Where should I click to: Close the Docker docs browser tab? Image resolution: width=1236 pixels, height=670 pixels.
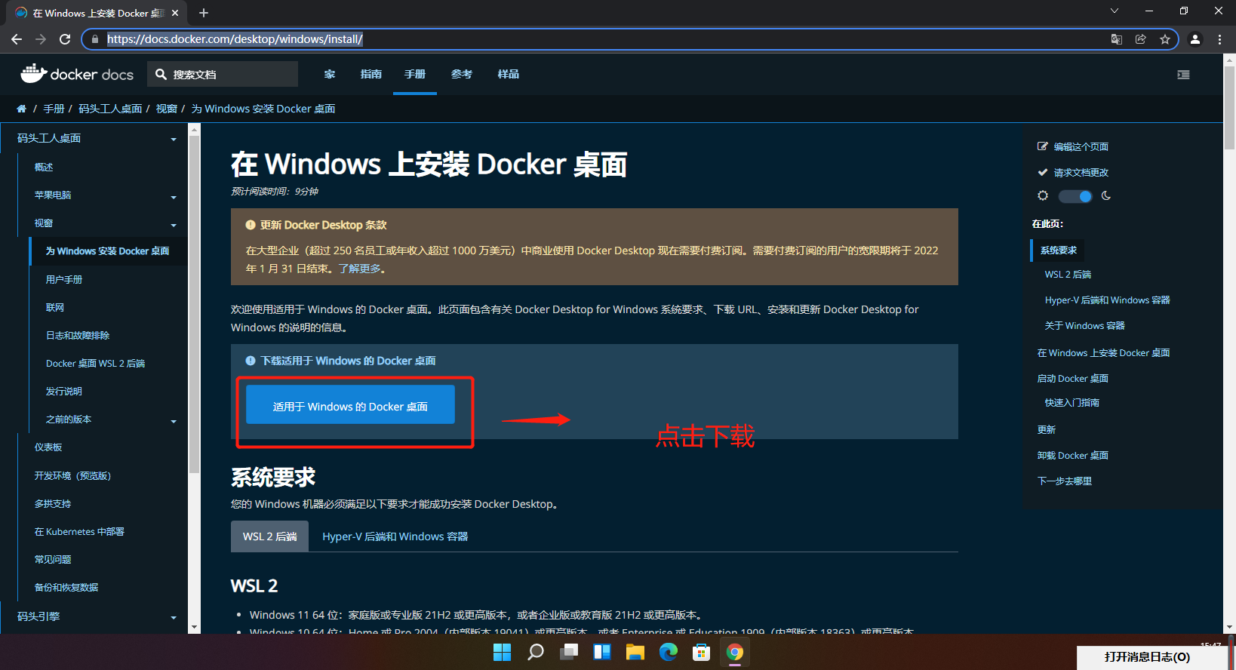[175, 13]
